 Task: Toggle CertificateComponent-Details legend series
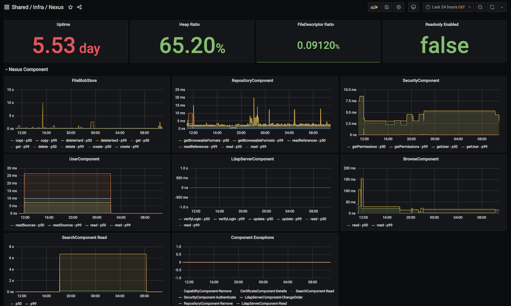tap(263, 291)
